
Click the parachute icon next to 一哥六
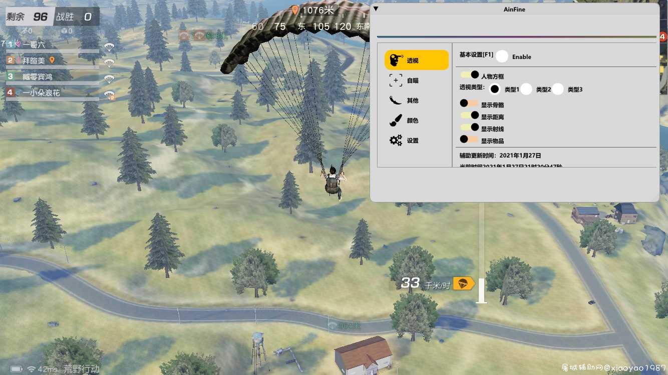click(x=109, y=47)
